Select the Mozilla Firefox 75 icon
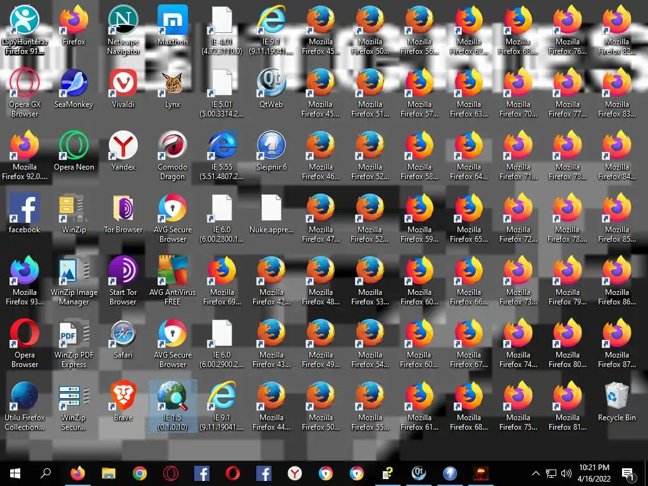Screen dimensions: 648x486 pyautogui.click(x=518, y=406)
